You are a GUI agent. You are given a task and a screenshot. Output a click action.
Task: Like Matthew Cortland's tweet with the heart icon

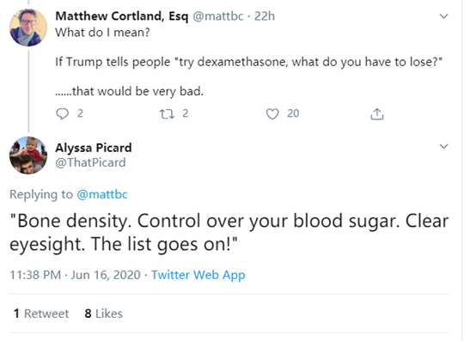point(272,113)
